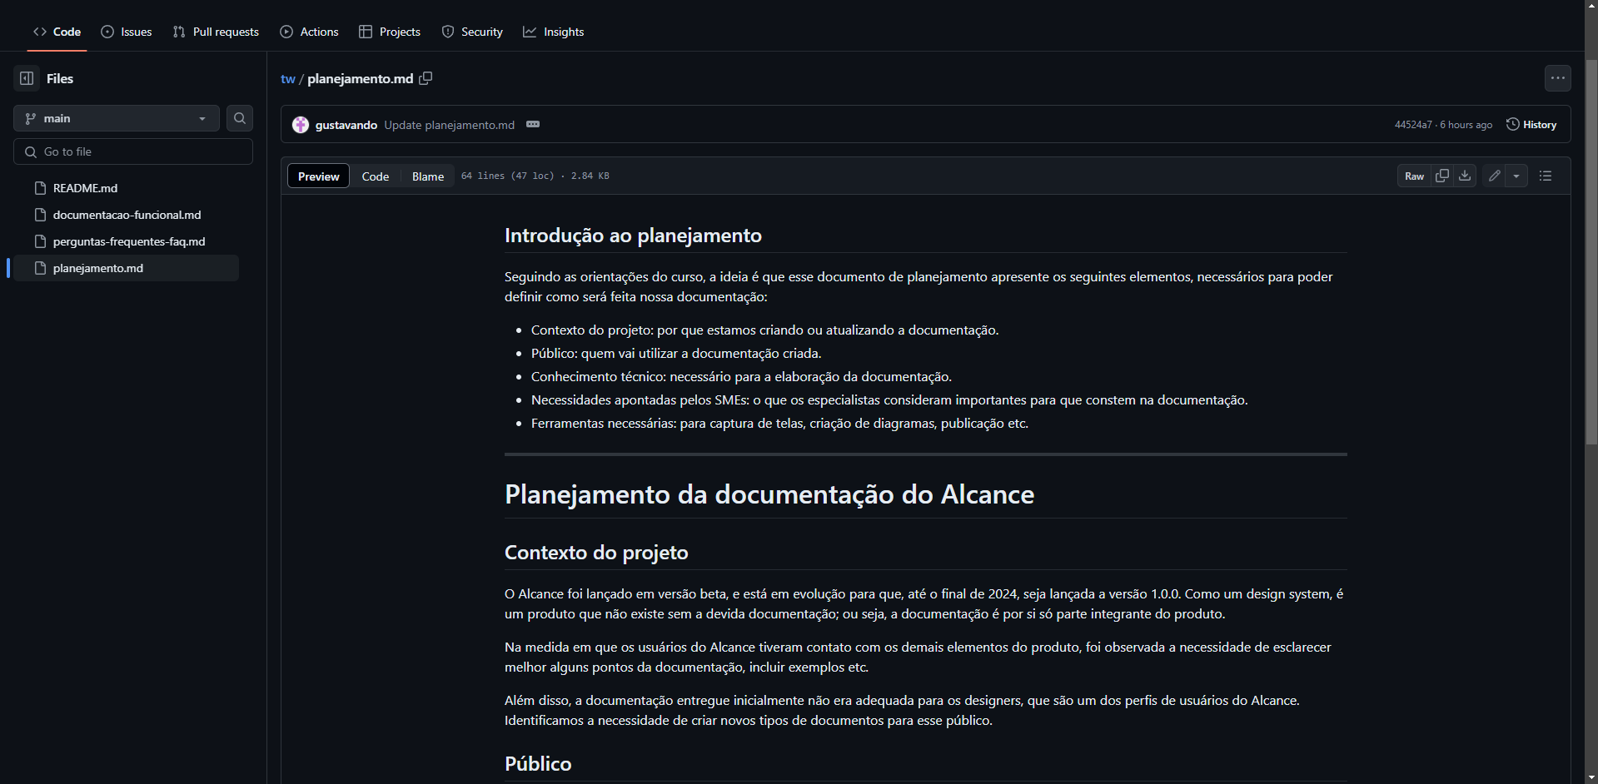Copy raw file contents icon
Image resolution: width=1598 pixels, height=784 pixels.
coord(1442,176)
